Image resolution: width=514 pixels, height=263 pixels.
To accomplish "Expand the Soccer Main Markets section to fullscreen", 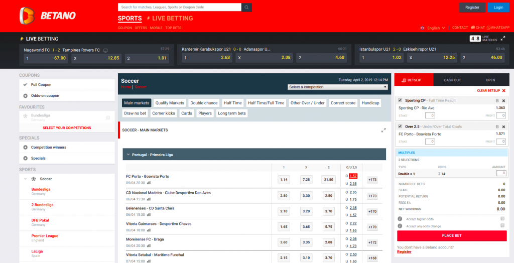I will click(x=383, y=130).
